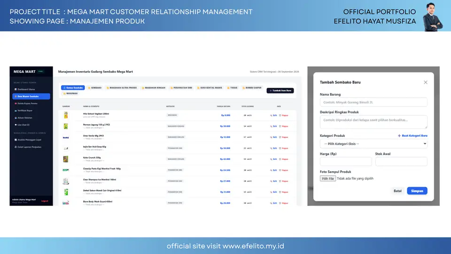Viewport: 451px width, 254px height.
Task: Click the Verifikasi Bayar sidebar icon
Action: 16,111
